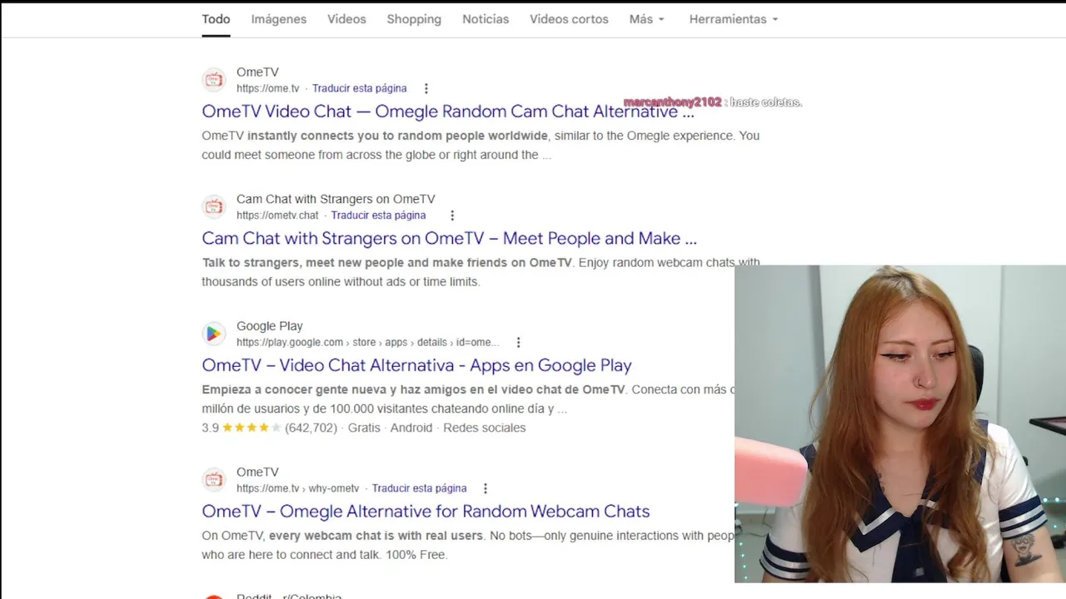The image size is (1066, 599).
Task: Open OmeTV Omegle Alternative for Random Webcam link
Action: click(x=426, y=511)
